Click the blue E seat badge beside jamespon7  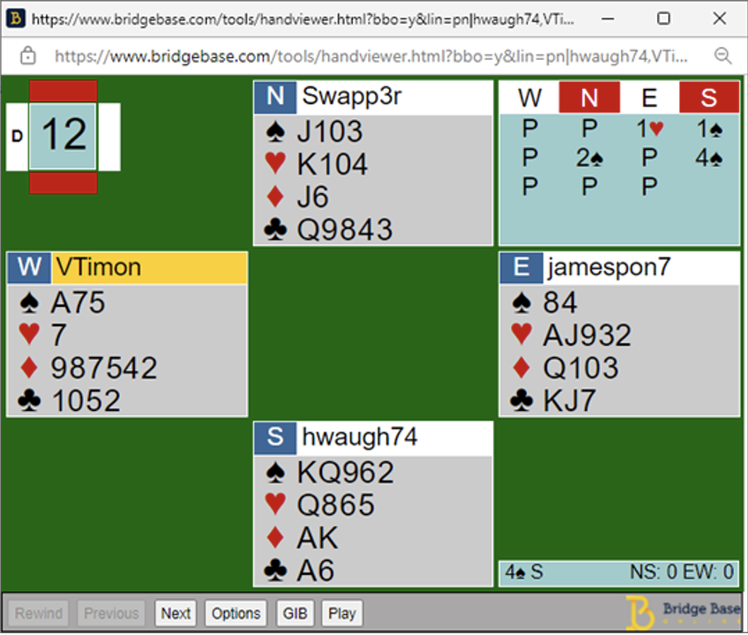point(521,267)
